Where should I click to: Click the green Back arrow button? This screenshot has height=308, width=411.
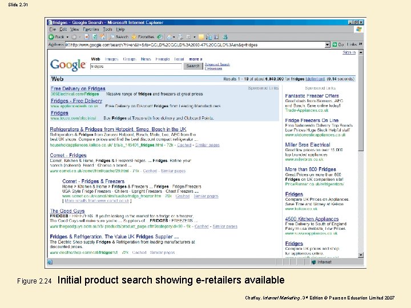[51, 37]
